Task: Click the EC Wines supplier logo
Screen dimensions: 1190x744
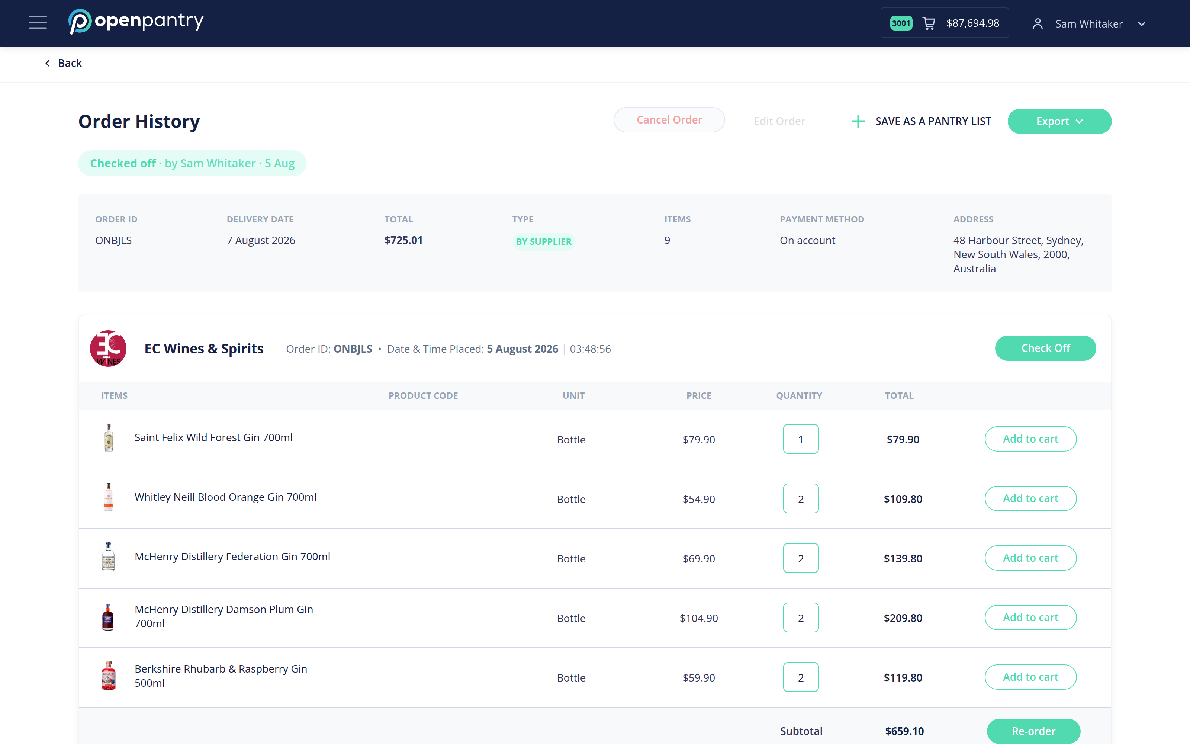Action: (108, 349)
